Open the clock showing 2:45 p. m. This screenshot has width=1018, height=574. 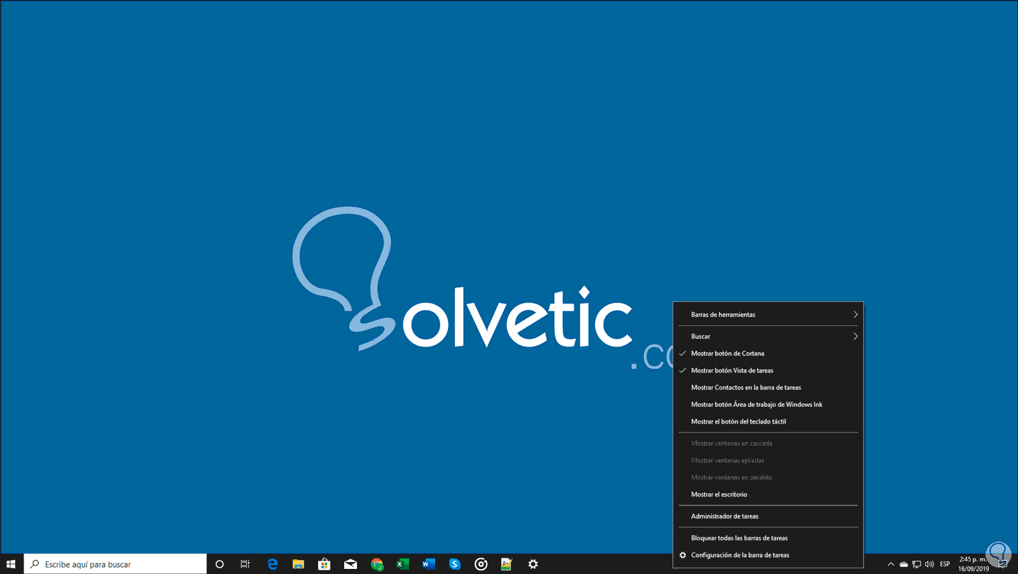(x=973, y=564)
